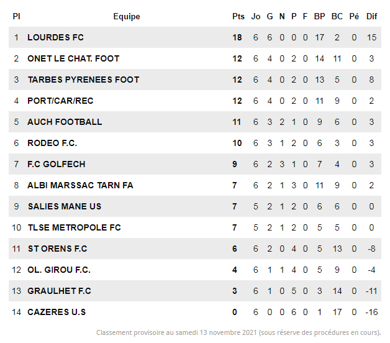Open TARBES PYRENEES FOOT team entry

coord(83,80)
